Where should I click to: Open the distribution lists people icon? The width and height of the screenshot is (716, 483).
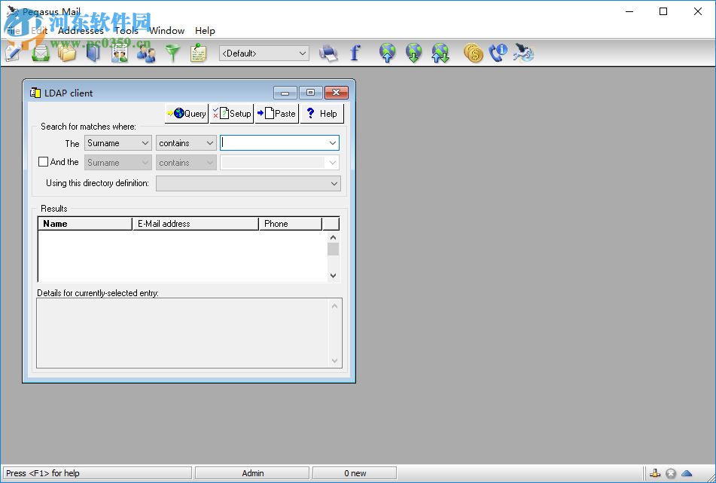coord(146,53)
